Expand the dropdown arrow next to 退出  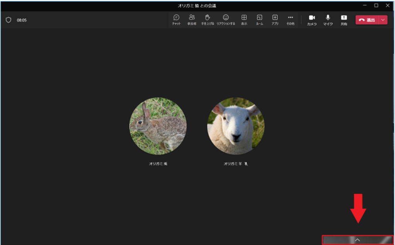pos(383,20)
